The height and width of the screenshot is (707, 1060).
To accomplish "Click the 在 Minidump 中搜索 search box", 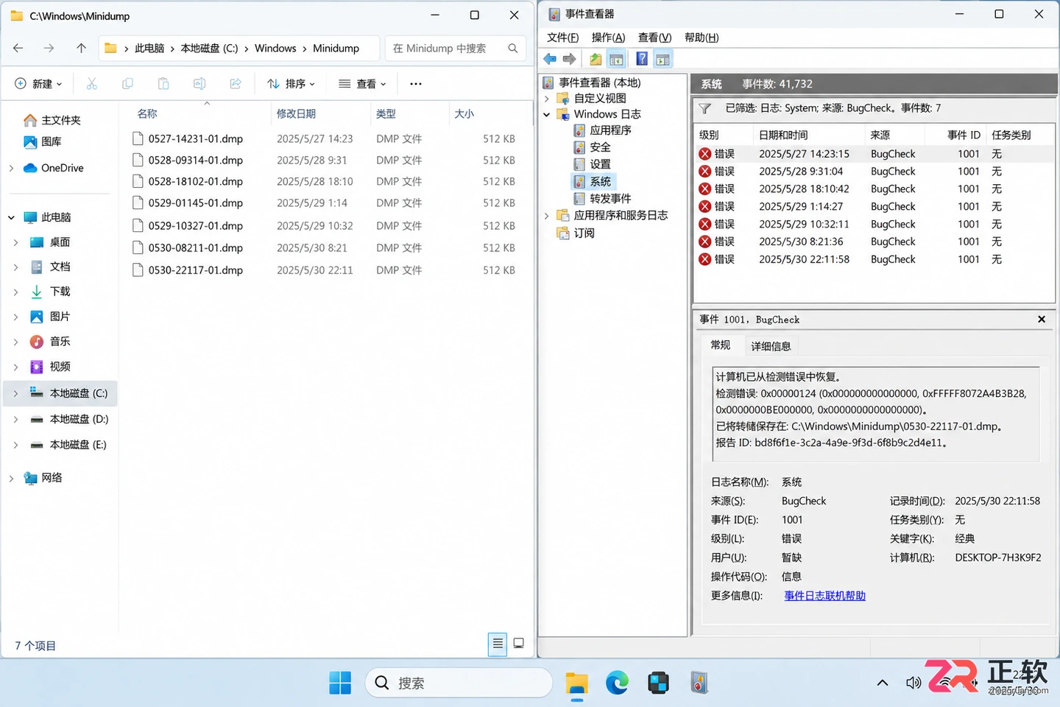I will (x=454, y=48).
